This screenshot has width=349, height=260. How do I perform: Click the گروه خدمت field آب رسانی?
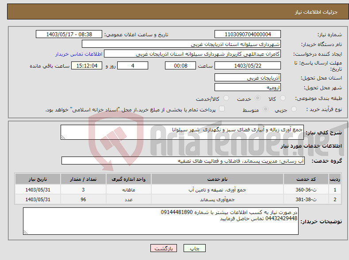pyautogui.click(x=183, y=161)
